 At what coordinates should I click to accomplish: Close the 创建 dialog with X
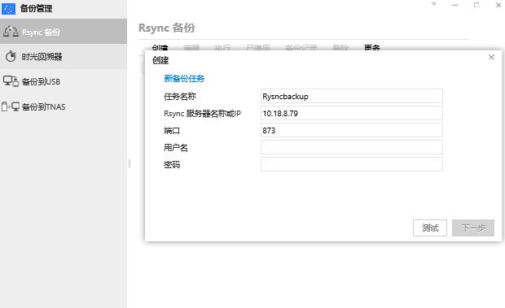pos(491,57)
